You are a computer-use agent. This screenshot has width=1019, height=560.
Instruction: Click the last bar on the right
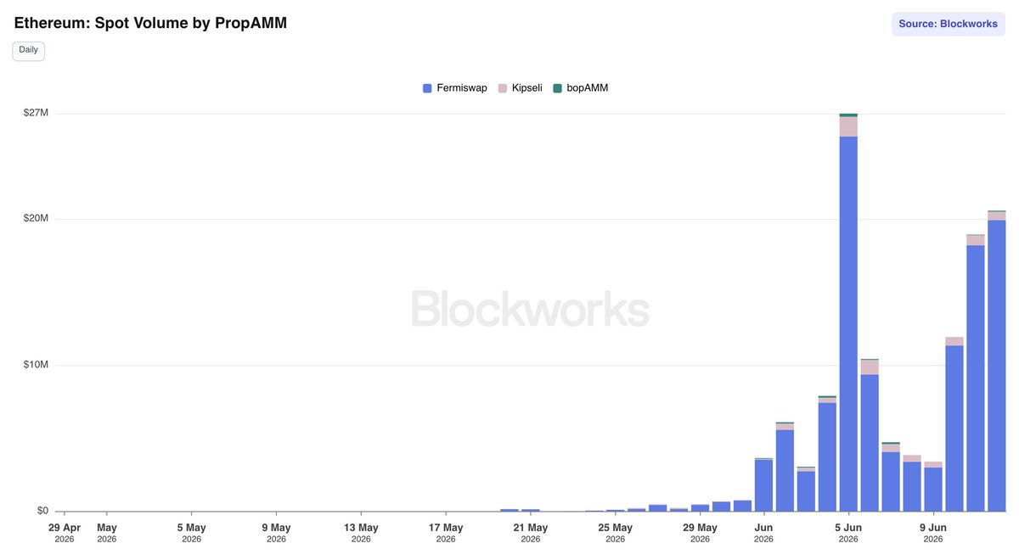tap(997, 361)
